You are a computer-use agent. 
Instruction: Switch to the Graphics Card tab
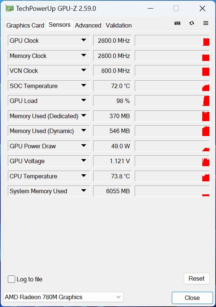25,25
